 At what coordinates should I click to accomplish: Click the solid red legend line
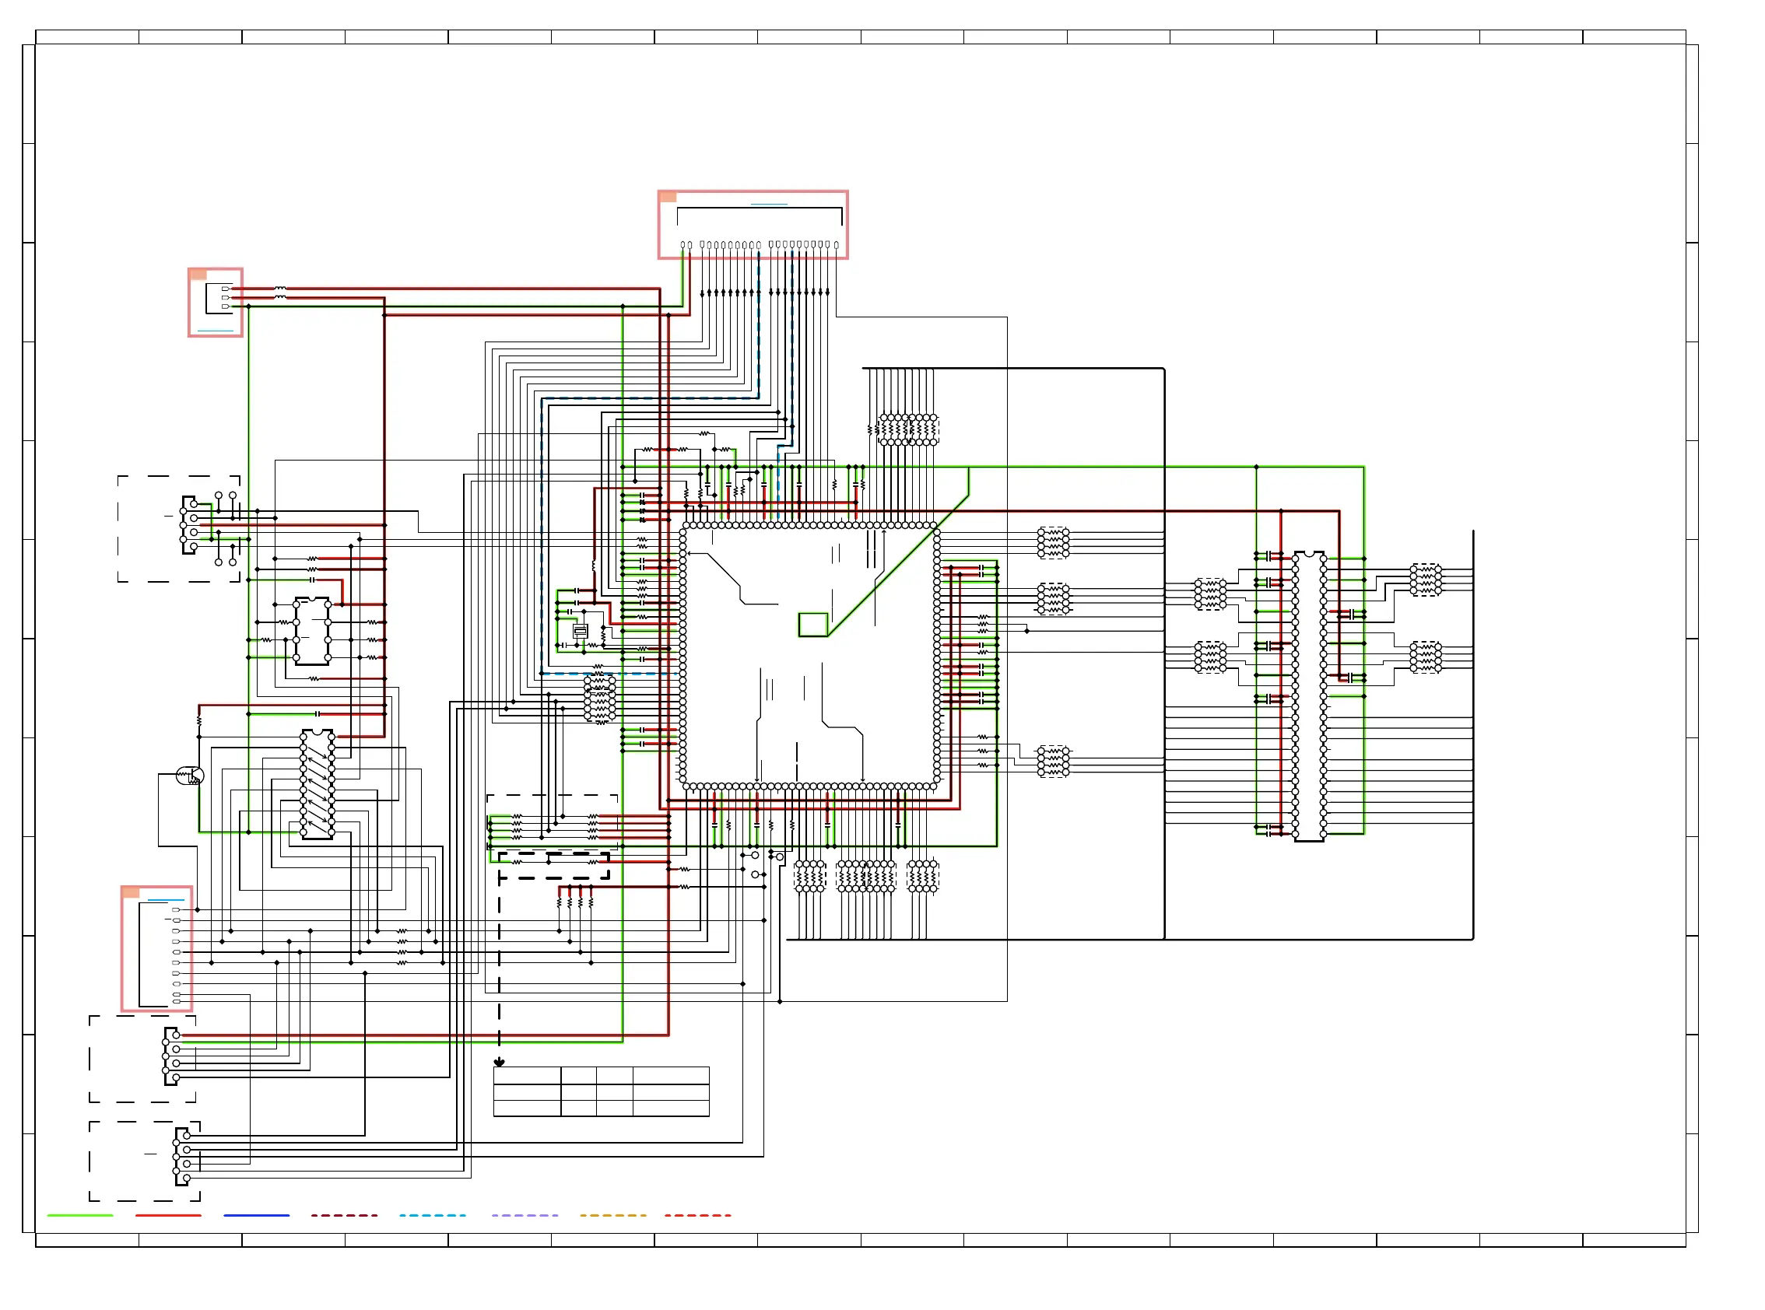[168, 1215]
